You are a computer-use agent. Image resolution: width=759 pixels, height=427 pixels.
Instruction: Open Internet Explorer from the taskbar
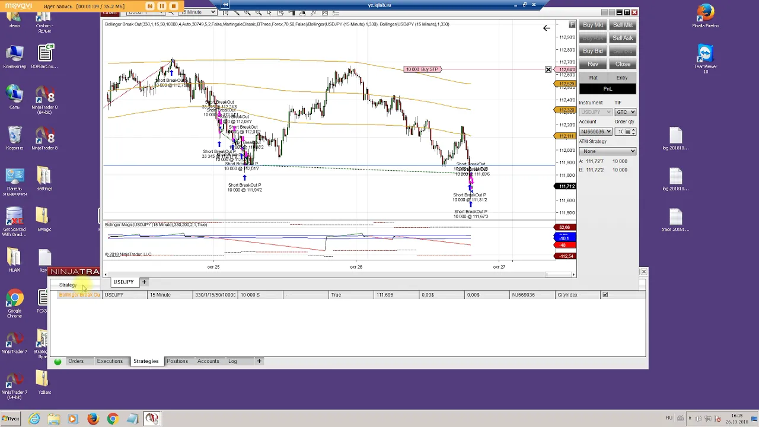(34, 419)
